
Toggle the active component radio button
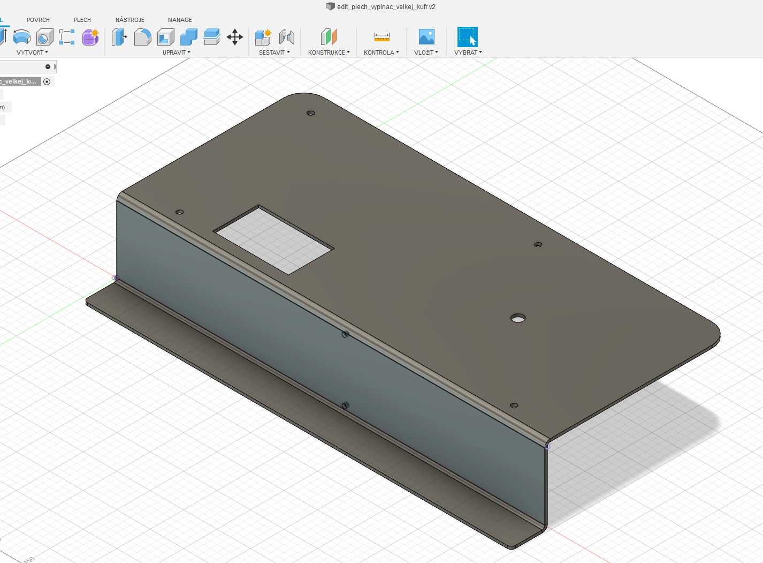pos(47,81)
